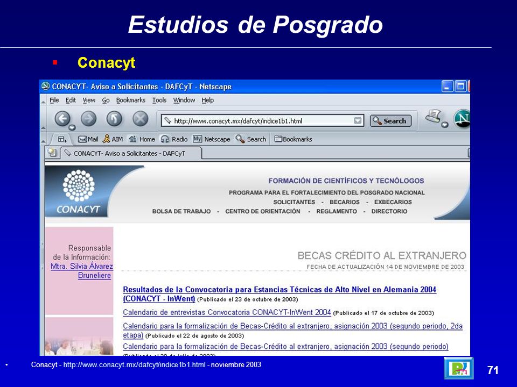Click the AIM shortcut in personal toolbar

pos(113,139)
